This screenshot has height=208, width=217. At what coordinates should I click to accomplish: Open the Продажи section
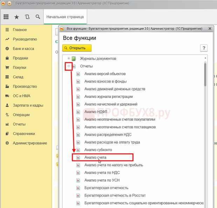point(20,58)
